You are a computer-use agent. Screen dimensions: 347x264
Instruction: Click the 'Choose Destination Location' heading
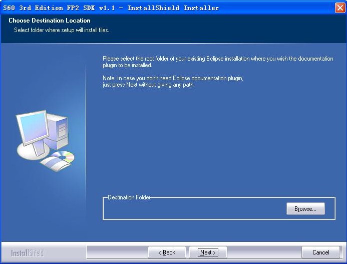50,21
